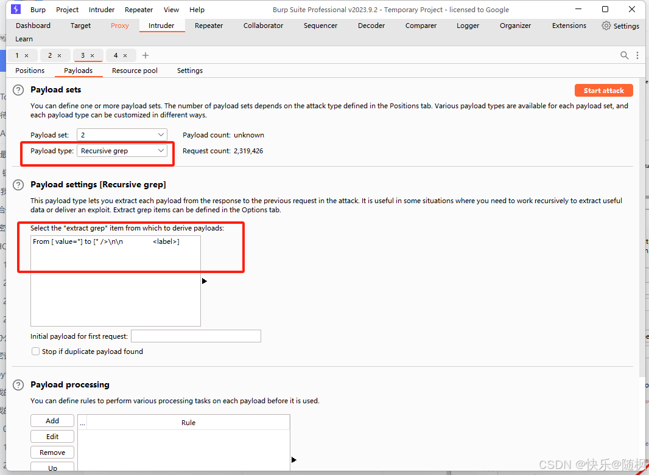Select the 'From [ value="]' extract grep item
Viewport: 649px width, 475px height.
pos(116,241)
